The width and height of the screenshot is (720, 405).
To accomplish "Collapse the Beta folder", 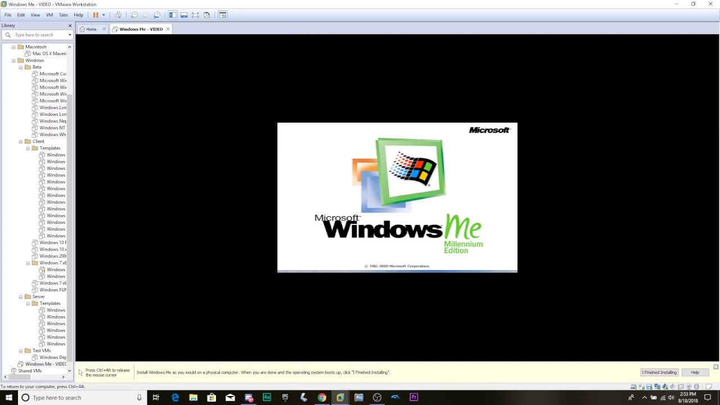I will (x=21, y=67).
